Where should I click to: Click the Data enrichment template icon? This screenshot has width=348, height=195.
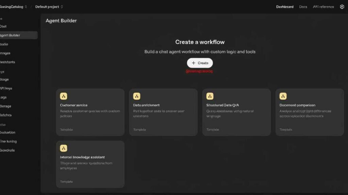pyautogui.click(x=137, y=96)
